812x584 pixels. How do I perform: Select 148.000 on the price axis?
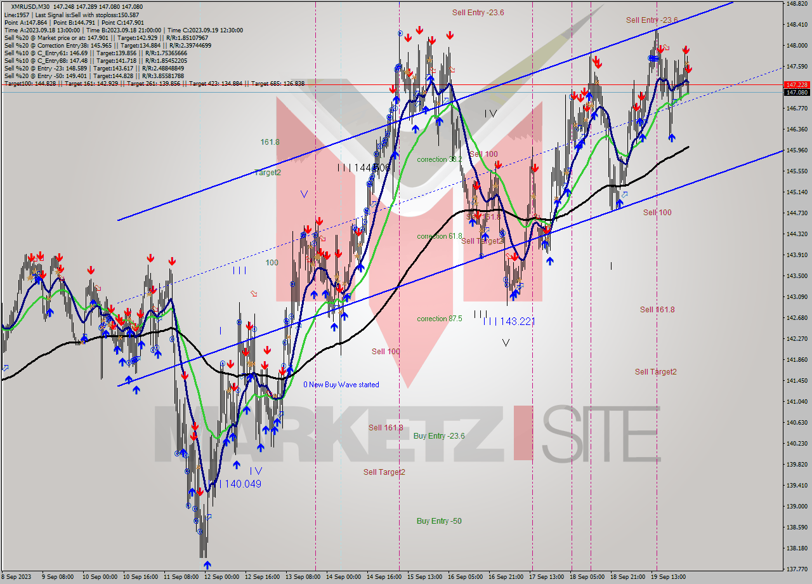click(796, 46)
